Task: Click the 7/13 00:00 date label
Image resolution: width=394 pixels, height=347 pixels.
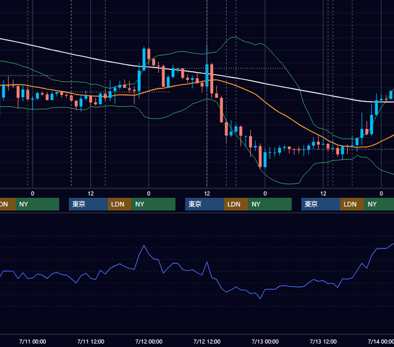Action: point(265,341)
